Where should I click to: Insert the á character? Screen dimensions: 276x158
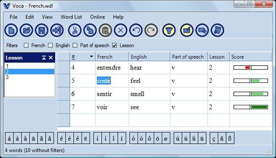click(x=9, y=138)
